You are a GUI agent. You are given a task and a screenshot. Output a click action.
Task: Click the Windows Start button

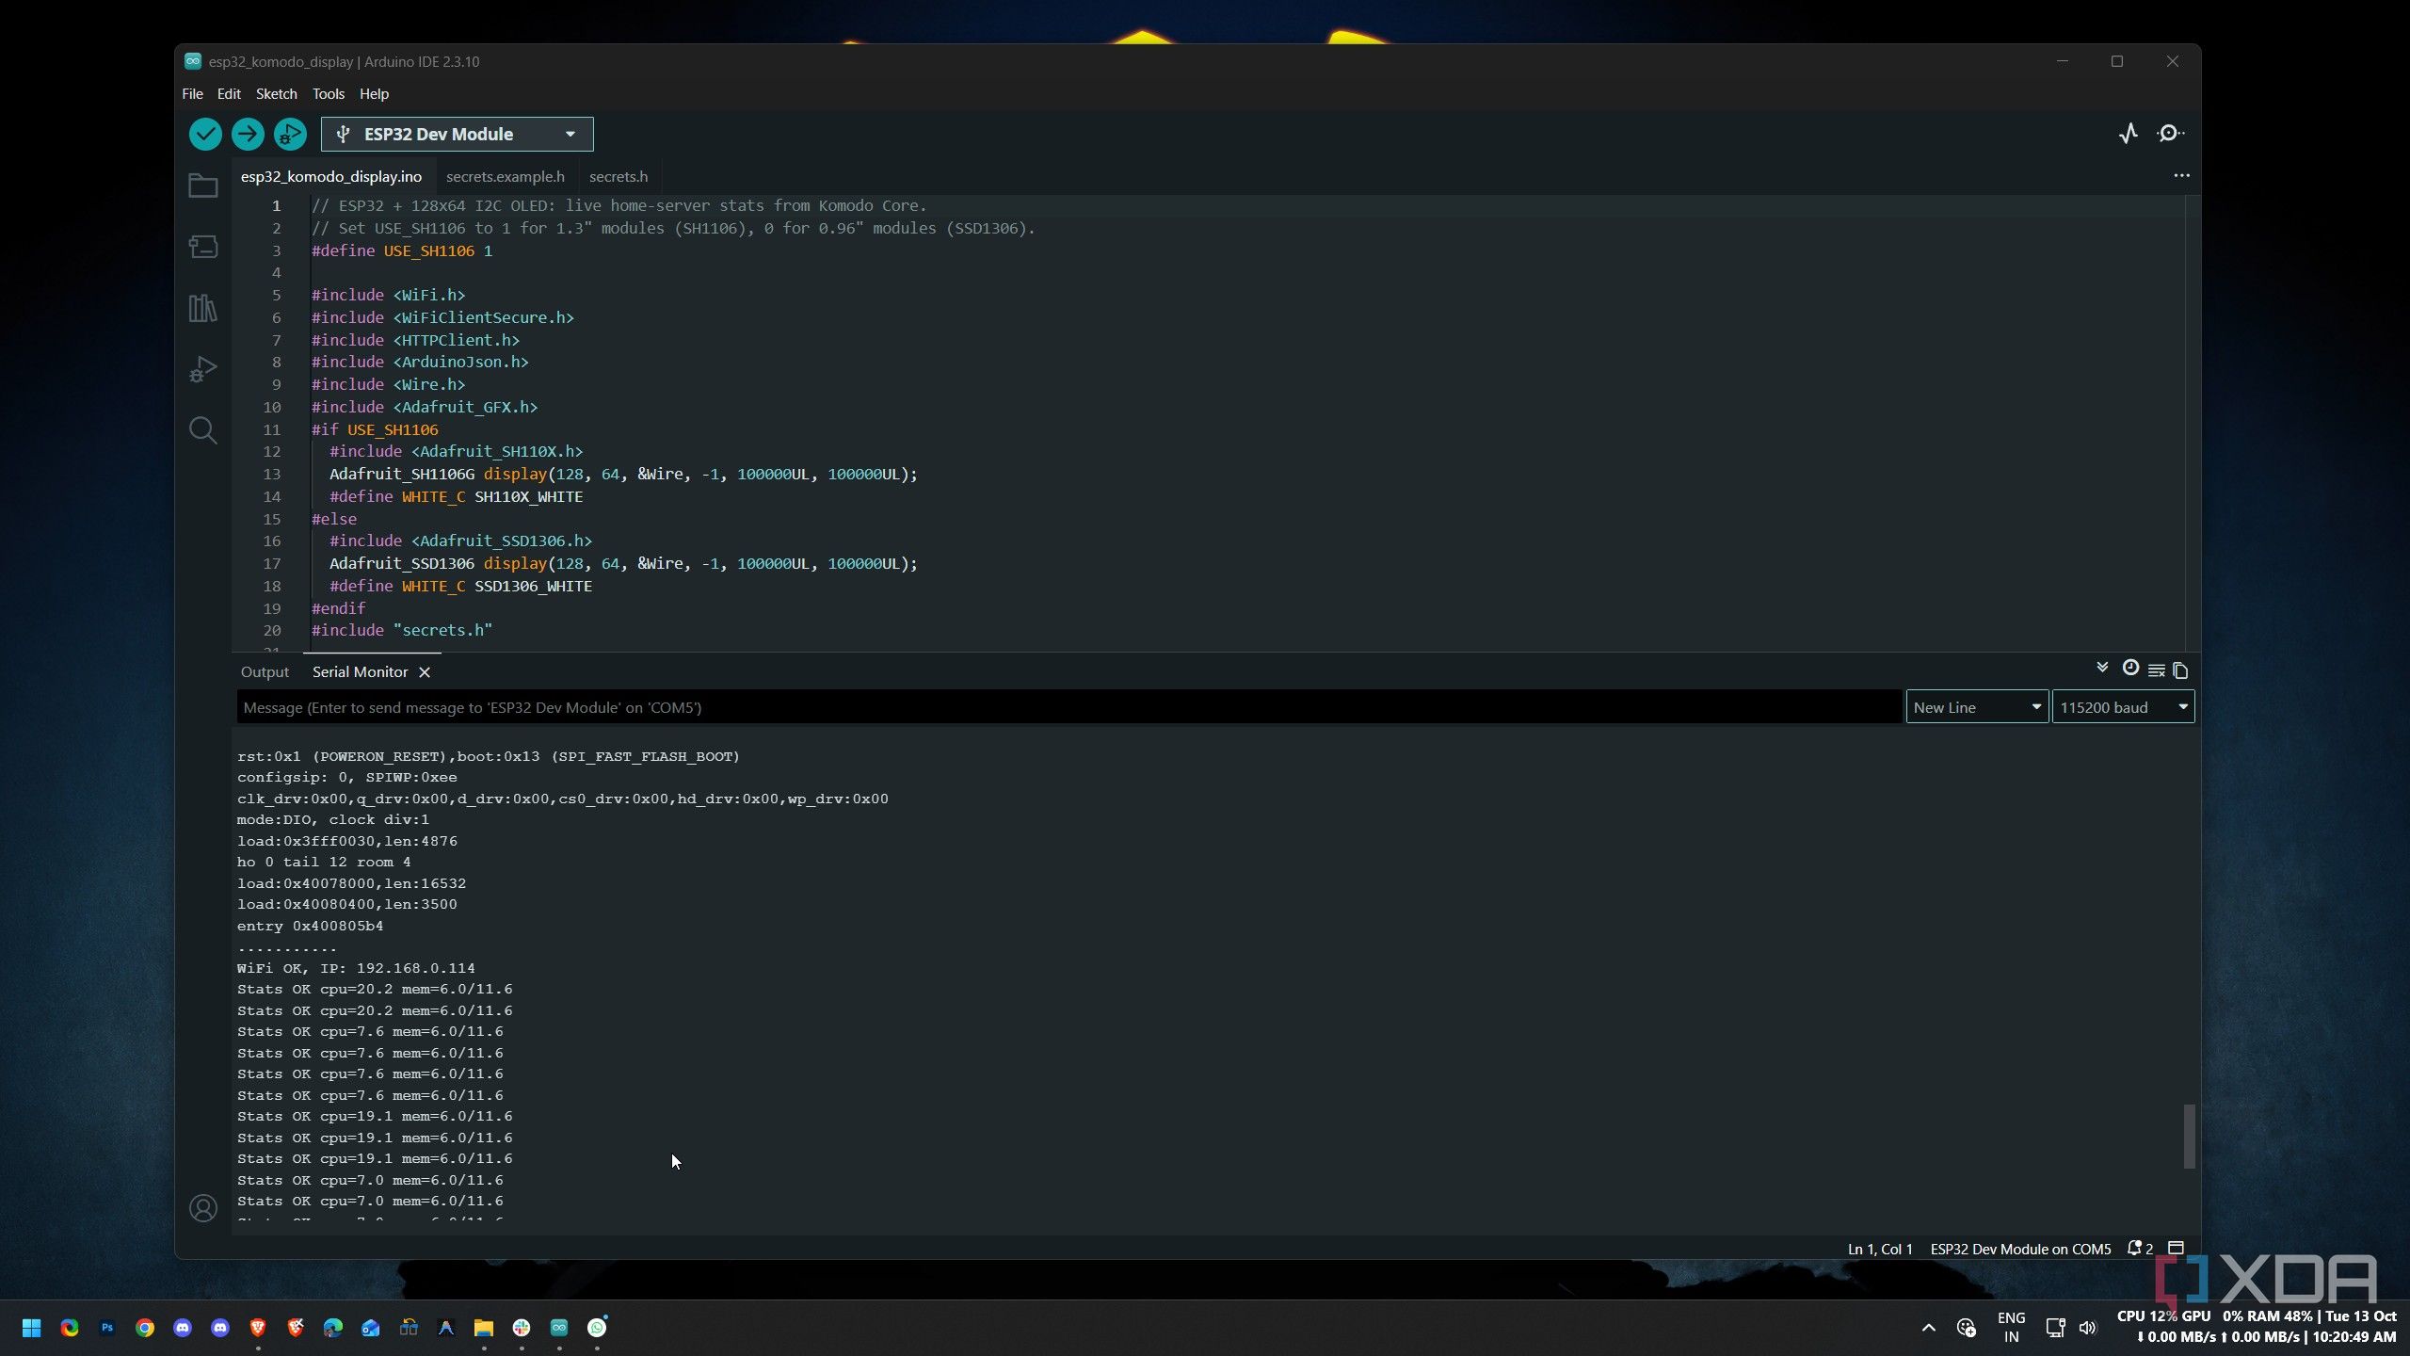31,1328
